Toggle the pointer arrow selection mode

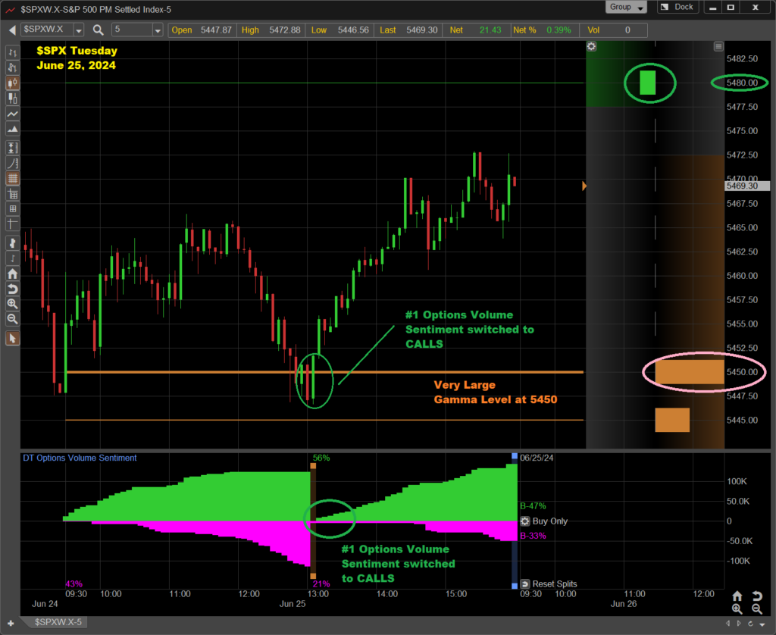pyautogui.click(x=12, y=338)
